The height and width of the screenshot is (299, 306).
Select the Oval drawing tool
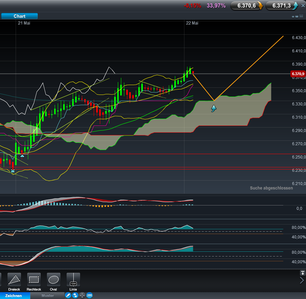tap(53, 280)
